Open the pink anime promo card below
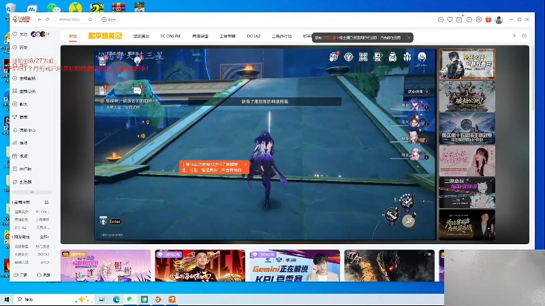The height and width of the screenshot is (306, 545). click(x=106, y=265)
